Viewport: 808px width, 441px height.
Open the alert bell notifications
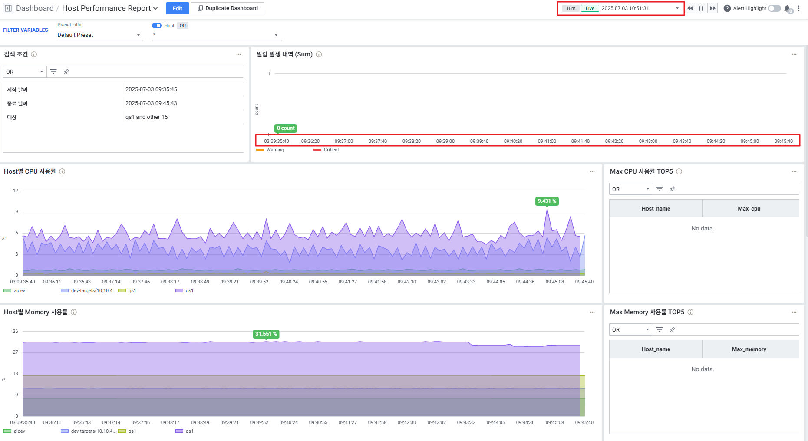tap(788, 9)
